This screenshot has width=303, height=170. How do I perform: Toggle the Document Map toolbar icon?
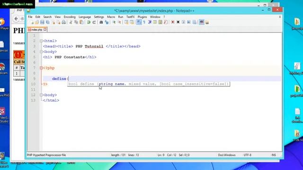[160, 22]
